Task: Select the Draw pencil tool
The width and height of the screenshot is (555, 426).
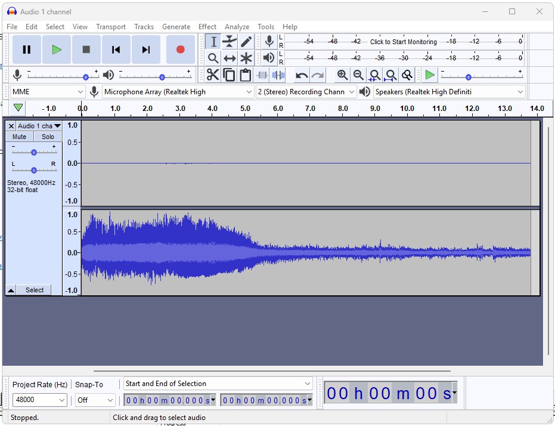Action: pos(246,41)
